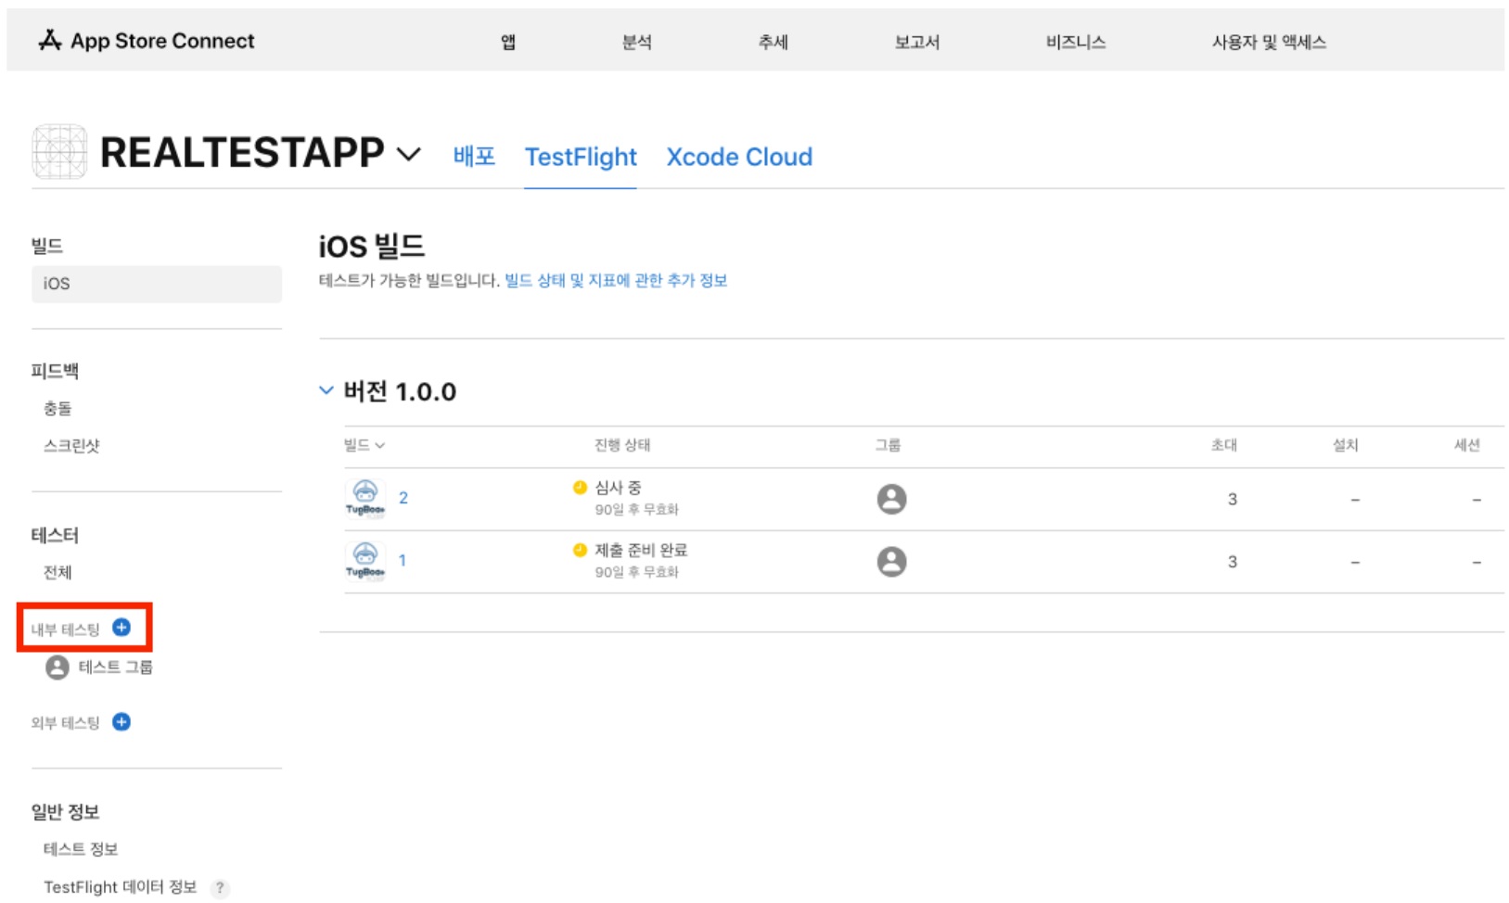The width and height of the screenshot is (1509, 903).
Task: Open 테스트 그룹 in sidebar
Action: [115, 667]
